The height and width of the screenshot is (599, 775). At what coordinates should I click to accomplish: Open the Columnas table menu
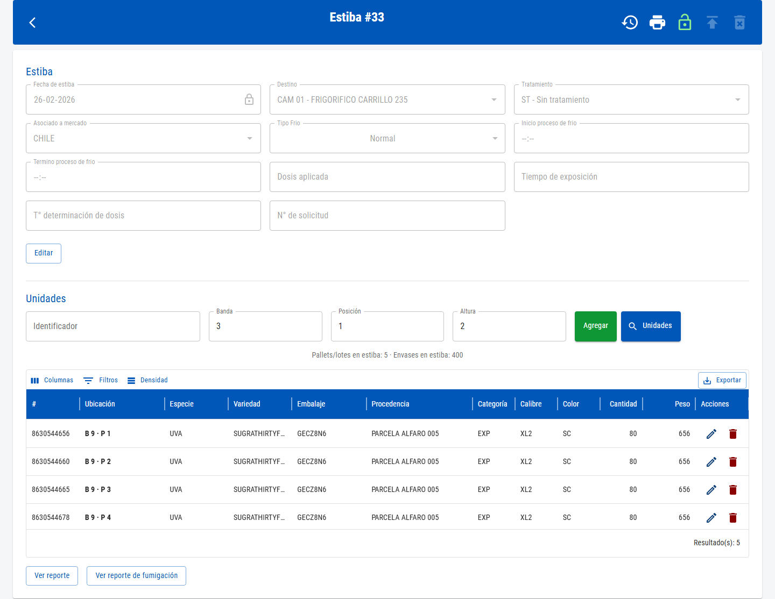52,380
